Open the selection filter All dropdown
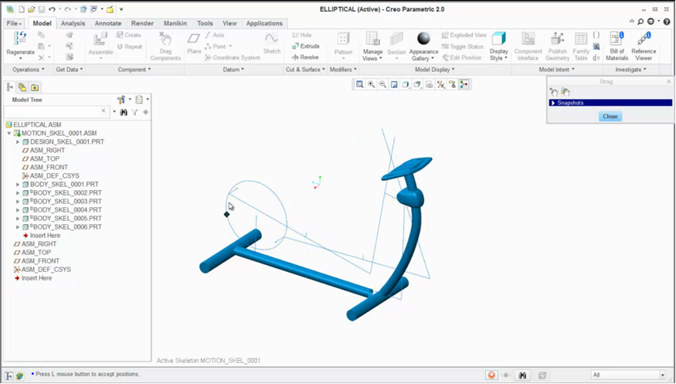This screenshot has width=676, height=384. point(663,375)
